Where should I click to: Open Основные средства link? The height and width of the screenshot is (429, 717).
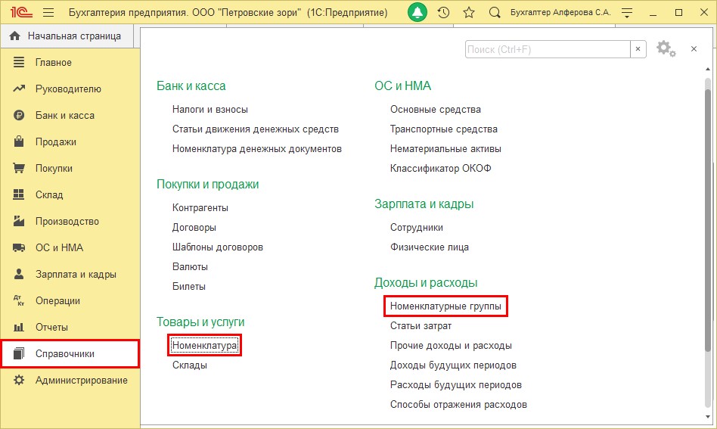[x=436, y=110]
